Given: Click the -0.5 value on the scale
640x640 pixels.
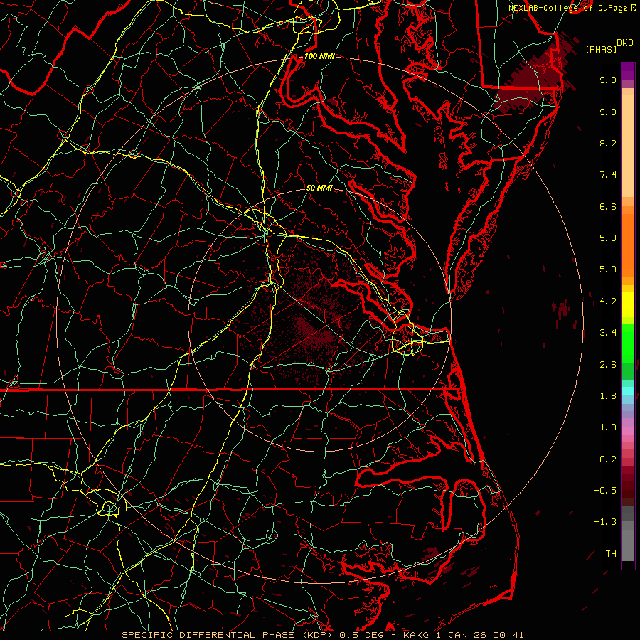Looking at the screenshot, I should 605,491.
